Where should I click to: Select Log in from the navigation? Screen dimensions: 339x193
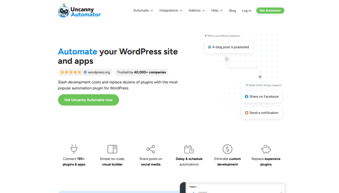click(246, 10)
